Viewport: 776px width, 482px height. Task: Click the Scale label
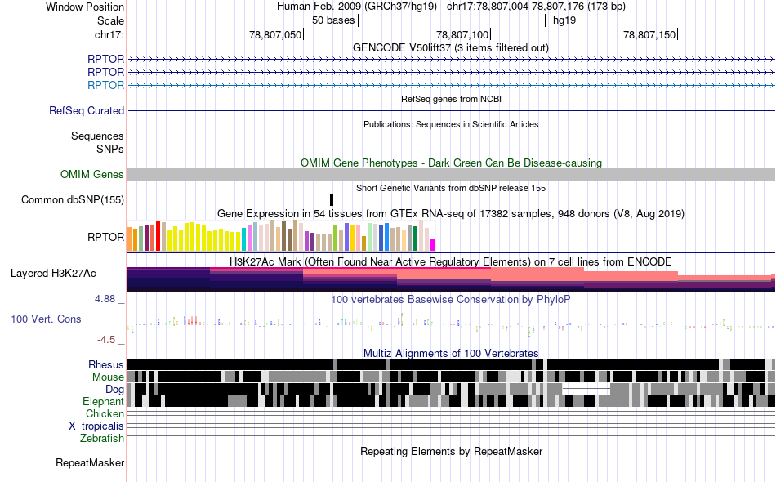[110, 20]
